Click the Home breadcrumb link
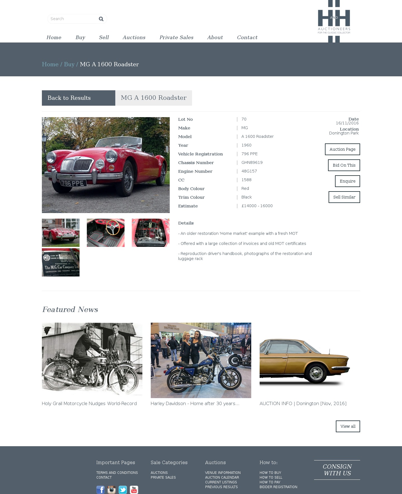 point(50,64)
